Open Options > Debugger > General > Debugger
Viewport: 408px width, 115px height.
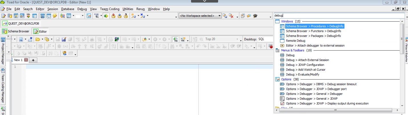(x=314, y=94)
